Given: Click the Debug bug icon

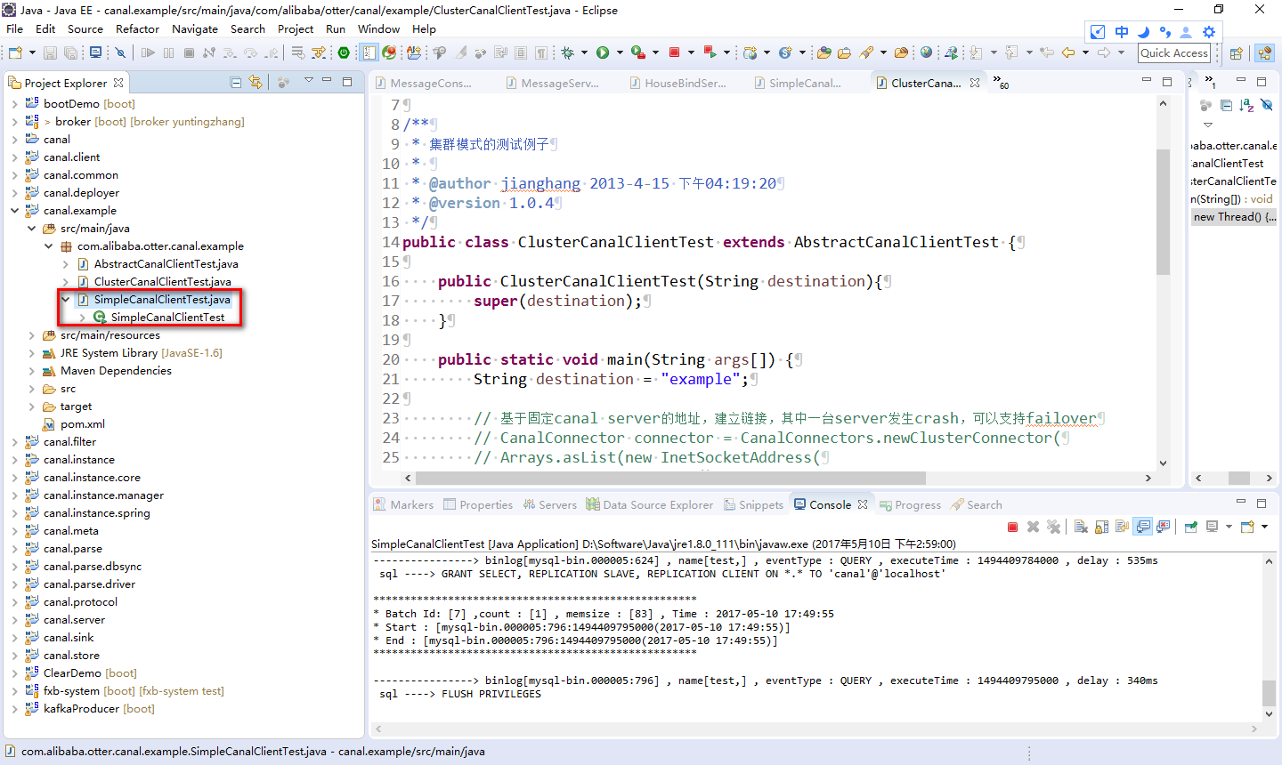Looking at the screenshot, I should (567, 52).
